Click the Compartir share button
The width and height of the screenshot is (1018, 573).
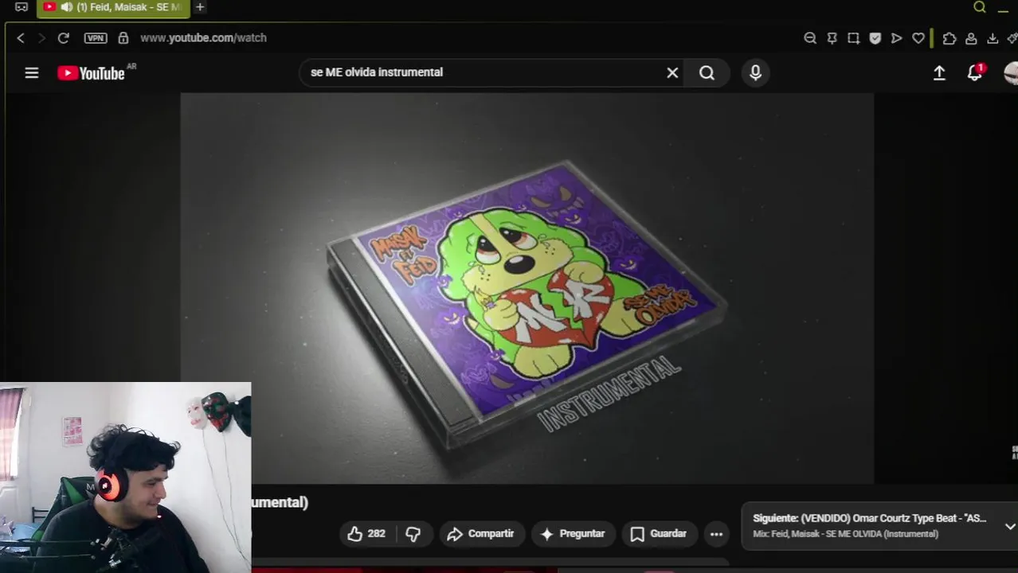(x=480, y=534)
